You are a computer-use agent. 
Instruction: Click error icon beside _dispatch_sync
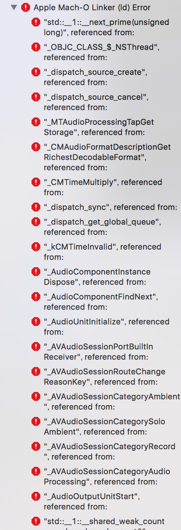[x=36, y=207]
